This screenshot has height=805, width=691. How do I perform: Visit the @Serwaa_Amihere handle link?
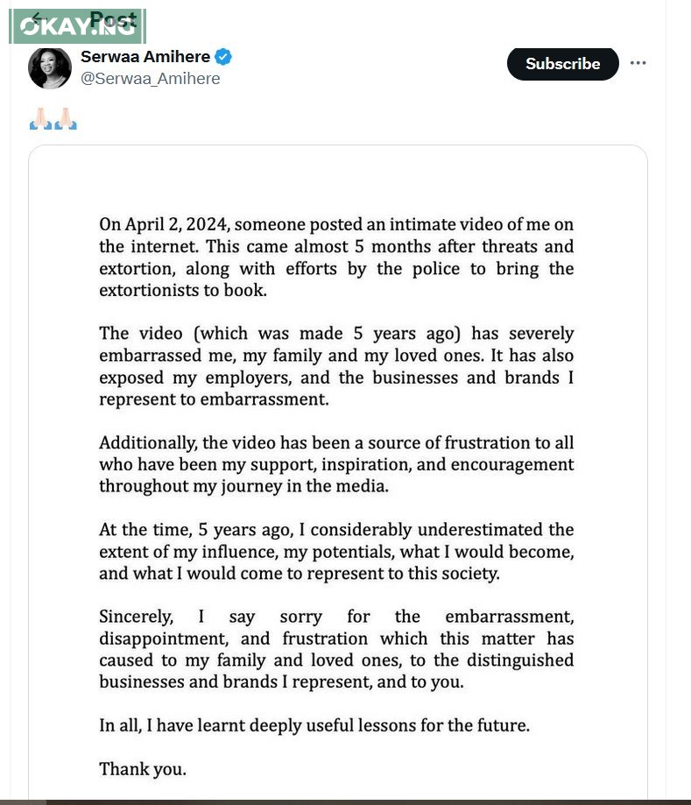151,79
